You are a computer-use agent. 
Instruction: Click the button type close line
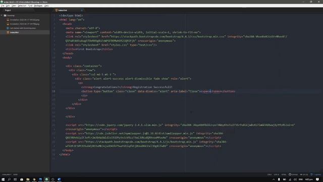(x=158, y=91)
